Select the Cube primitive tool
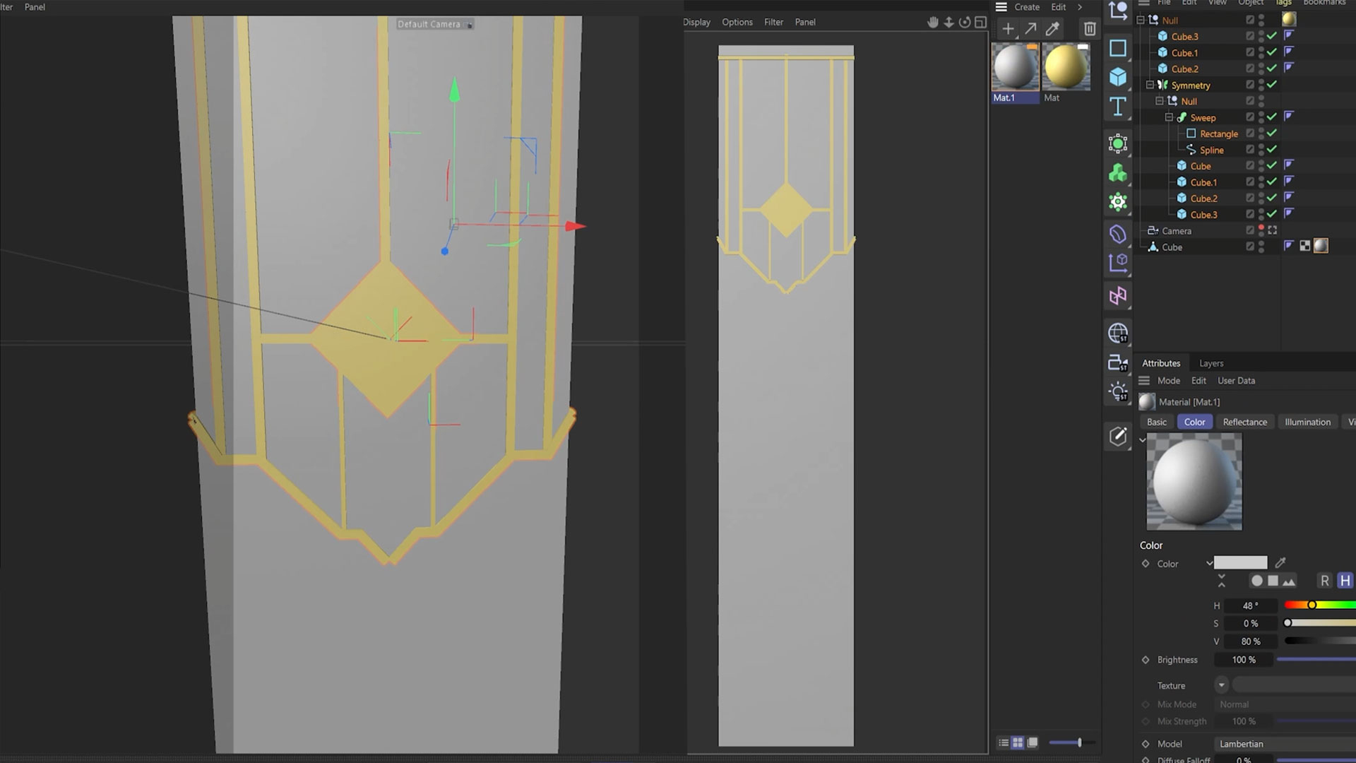Screen dimensions: 1356x763 tap(1117, 77)
